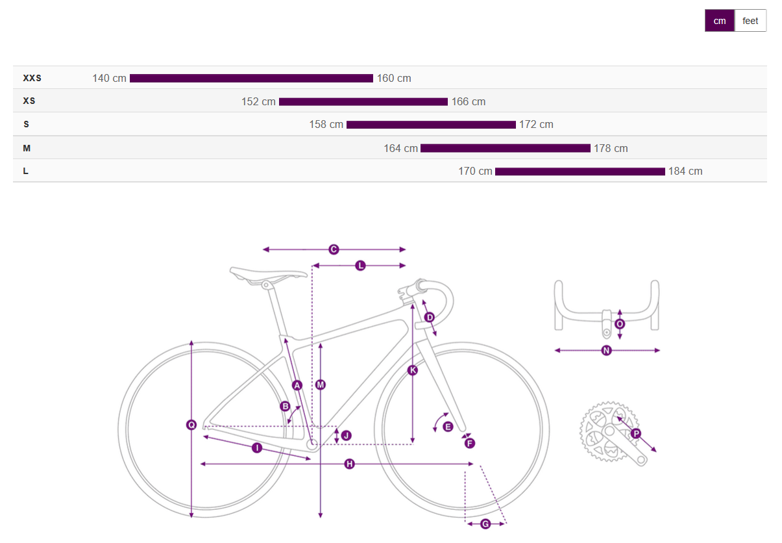Image resolution: width=782 pixels, height=543 pixels.
Task: Click the M standover marker
Action: tap(320, 385)
